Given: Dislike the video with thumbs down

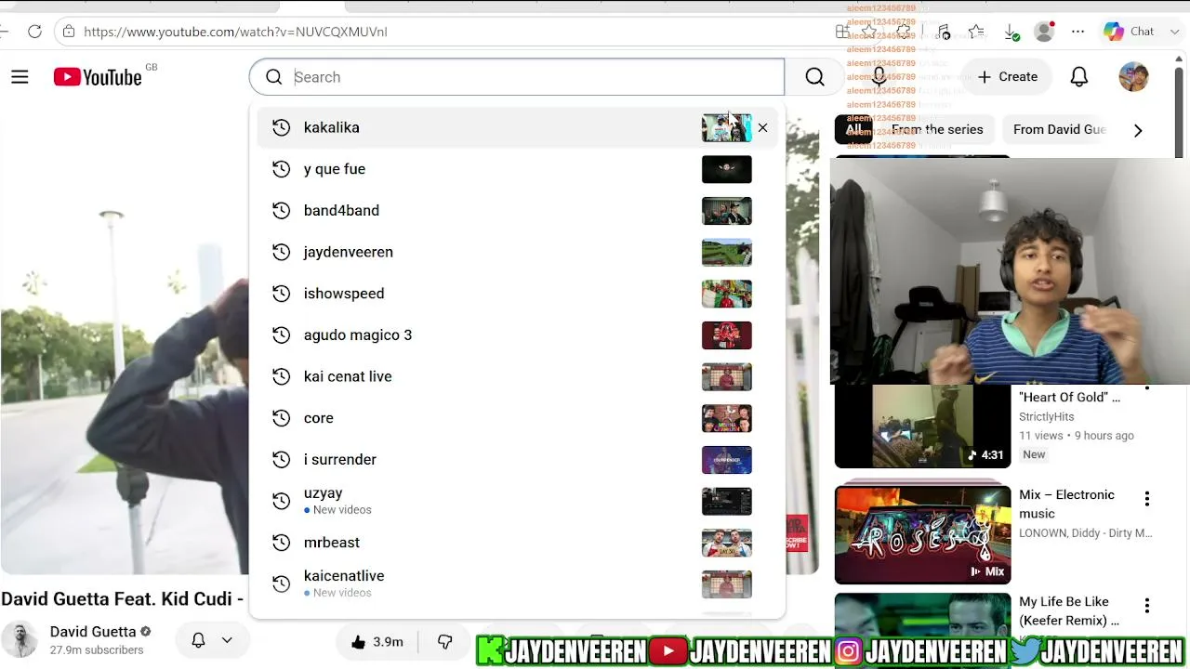Looking at the screenshot, I should [444, 642].
